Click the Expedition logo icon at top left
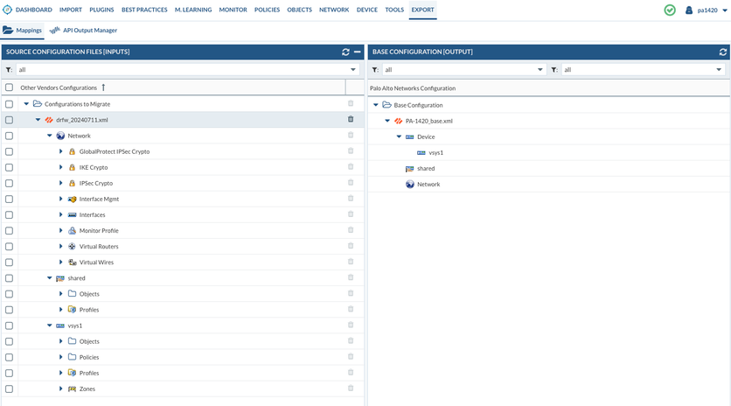 pyautogui.click(x=7, y=10)
